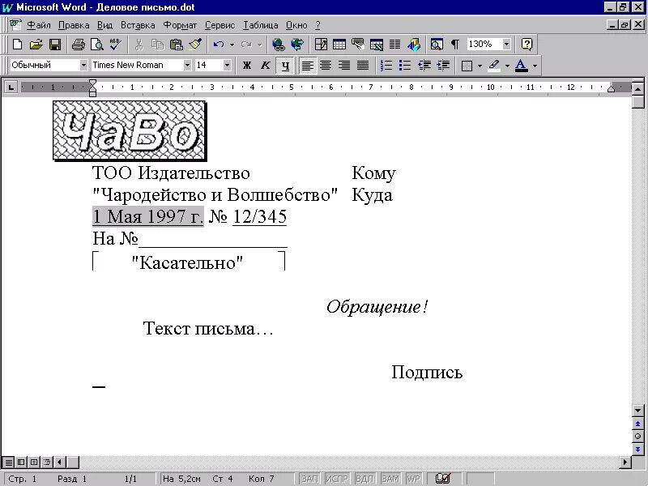
Task: Cut selection with scissors icon
Action: coord(139,45)
